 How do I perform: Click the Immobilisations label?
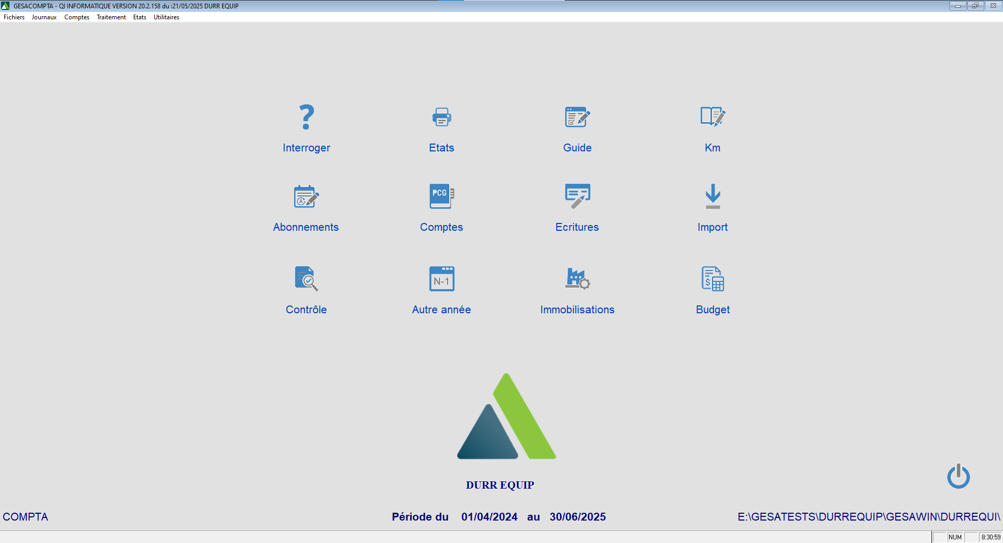(577, 310)
